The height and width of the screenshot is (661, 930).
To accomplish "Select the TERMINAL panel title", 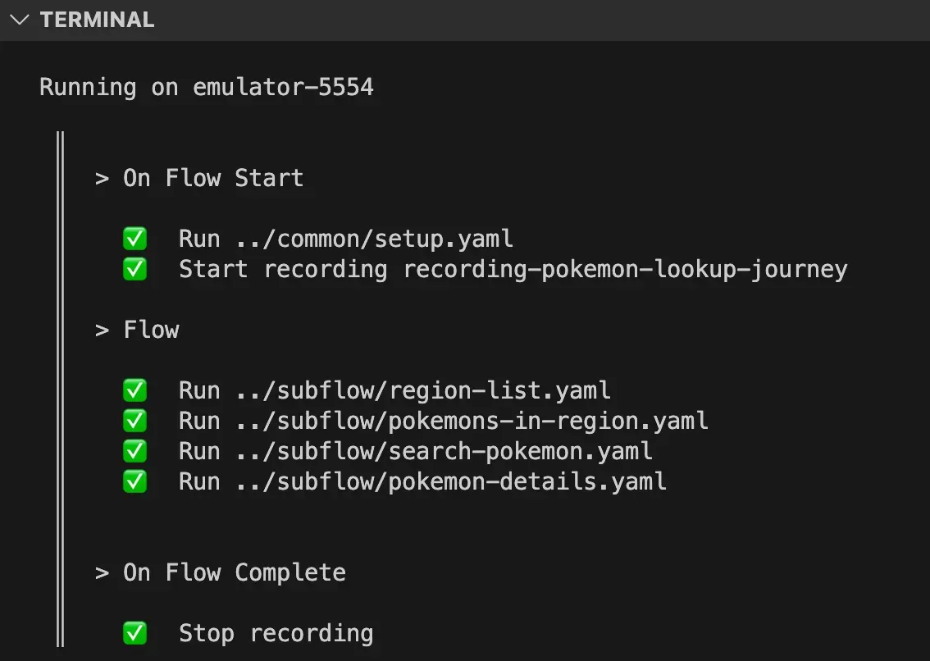I will pyautogui.click(x=97, y=21).
